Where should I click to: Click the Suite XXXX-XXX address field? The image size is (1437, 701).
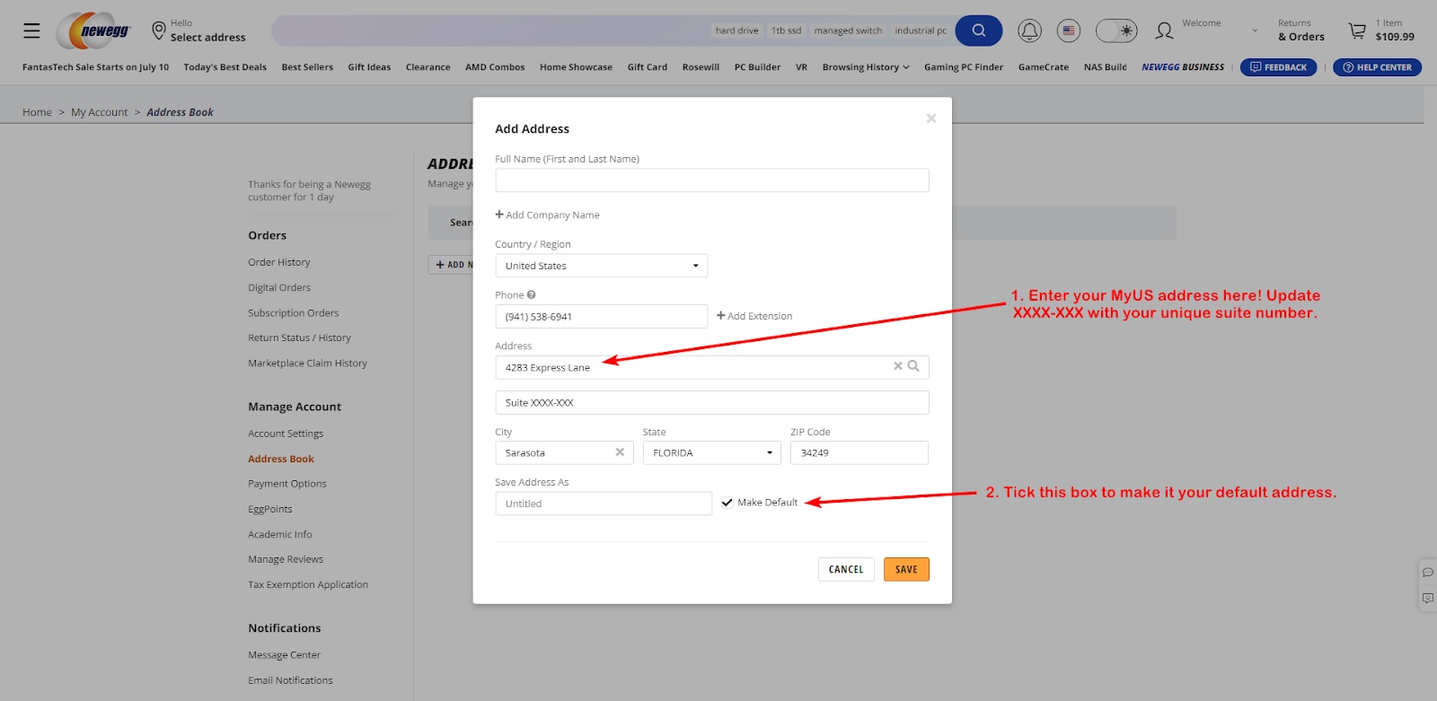(x=712, y=403)
